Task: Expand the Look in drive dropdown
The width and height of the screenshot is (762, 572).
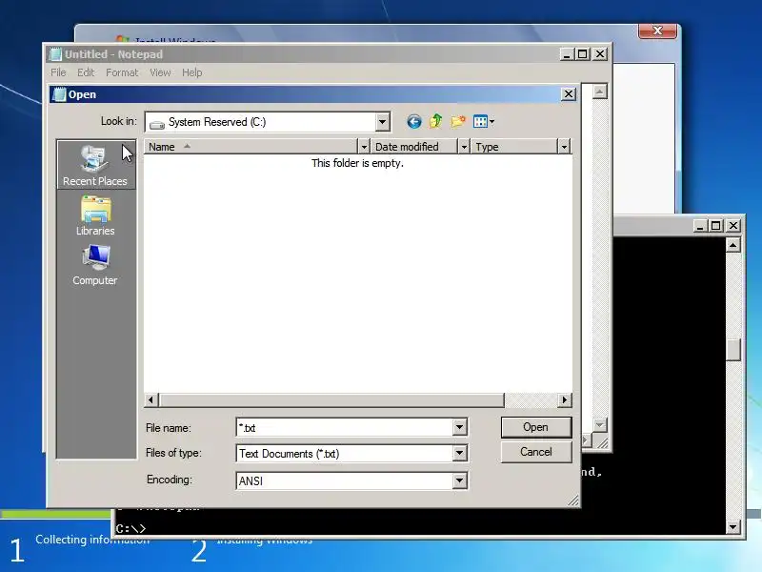Action: (x=383, y=122)
